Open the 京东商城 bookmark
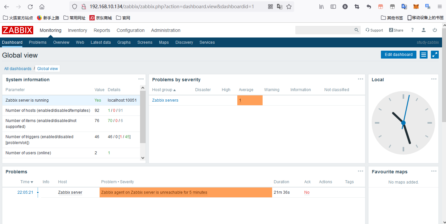The height and width of the screenshot is (224, 446). 101,18
